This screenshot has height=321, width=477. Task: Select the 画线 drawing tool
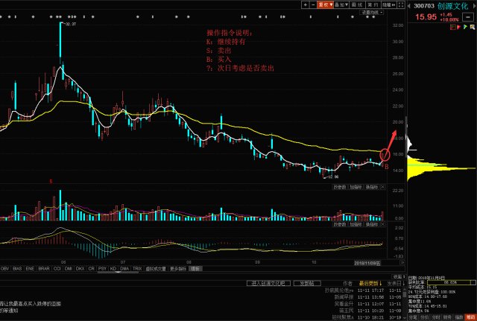coord(361,4)
